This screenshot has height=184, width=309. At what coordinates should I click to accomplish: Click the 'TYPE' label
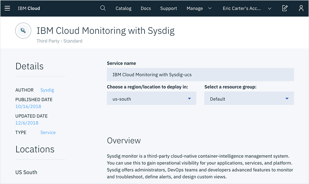[21, 132]
